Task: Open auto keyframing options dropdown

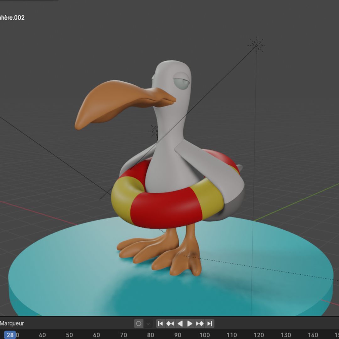Action: (148, 323)
